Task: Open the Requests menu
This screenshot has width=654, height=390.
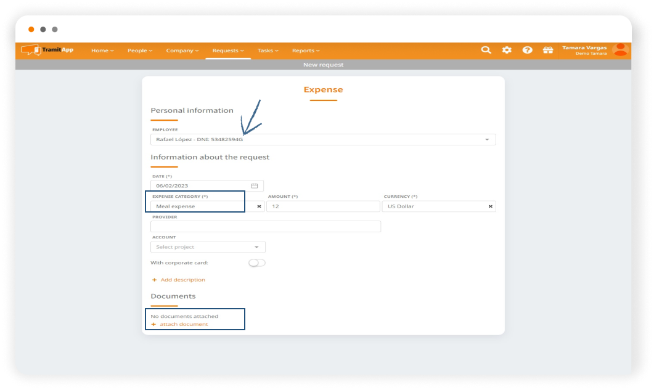Action: tap(228, 51)
